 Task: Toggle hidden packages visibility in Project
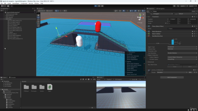pyautogui.click(x=94, y=80)
